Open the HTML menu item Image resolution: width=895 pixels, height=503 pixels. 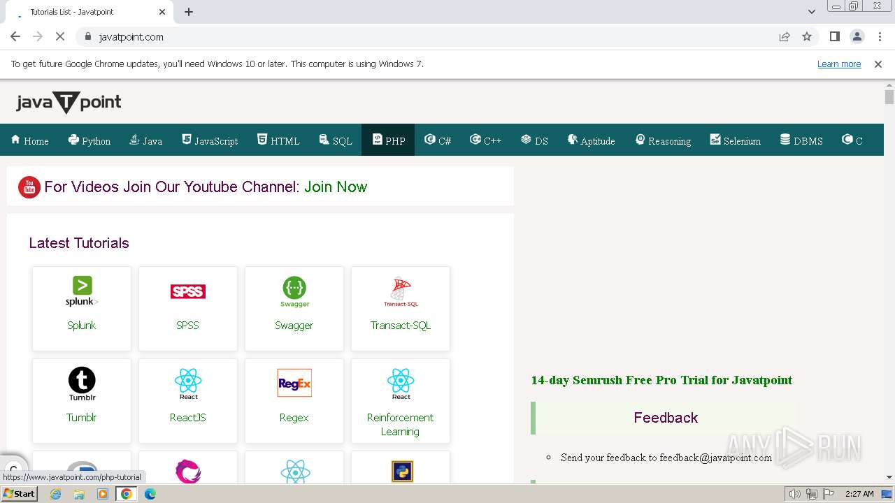point(278,140)
